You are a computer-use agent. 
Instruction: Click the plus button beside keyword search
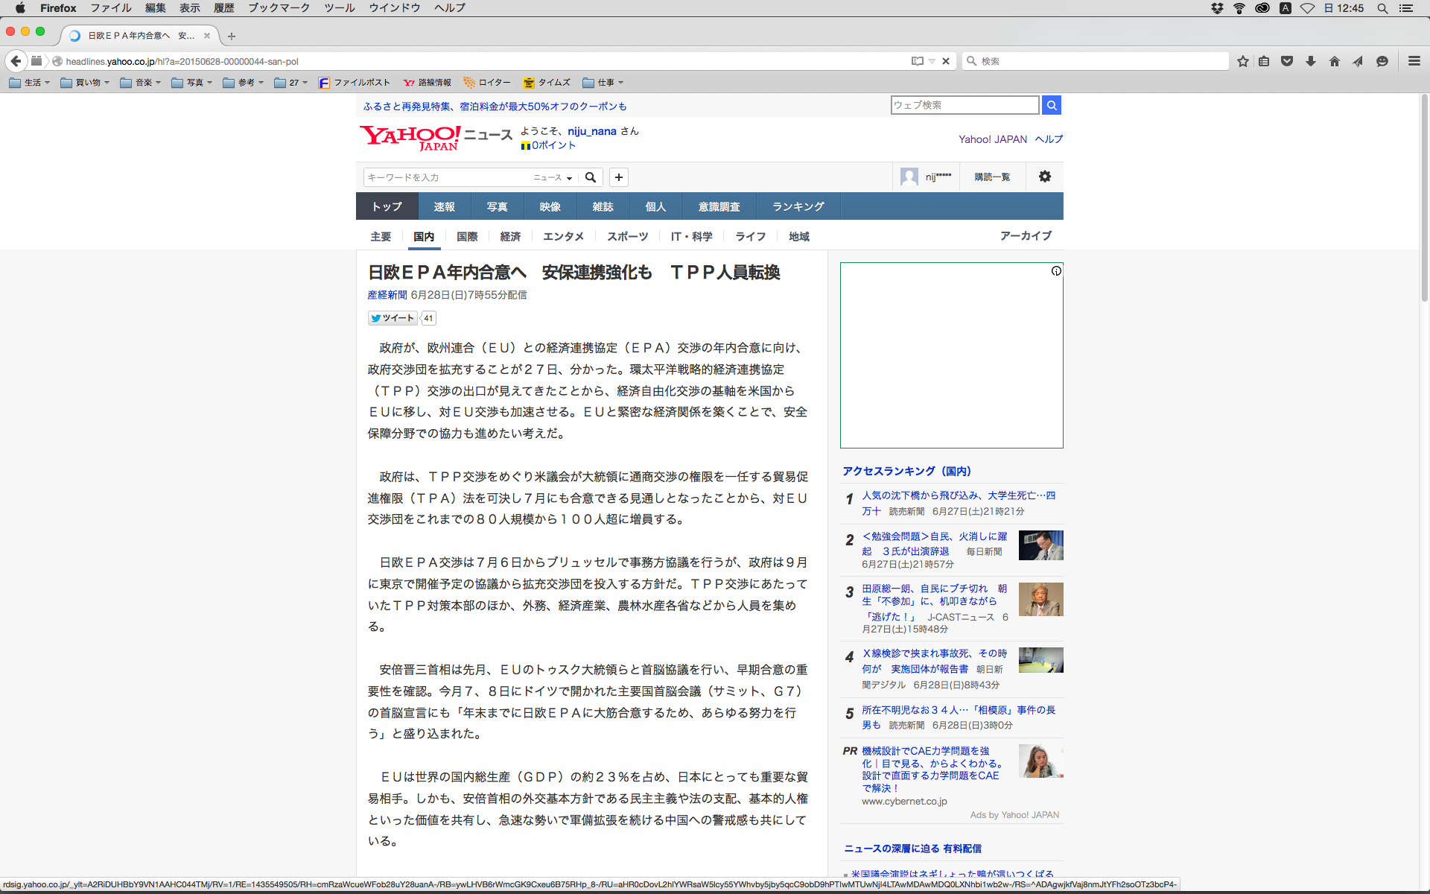click(x=618, y=177)
